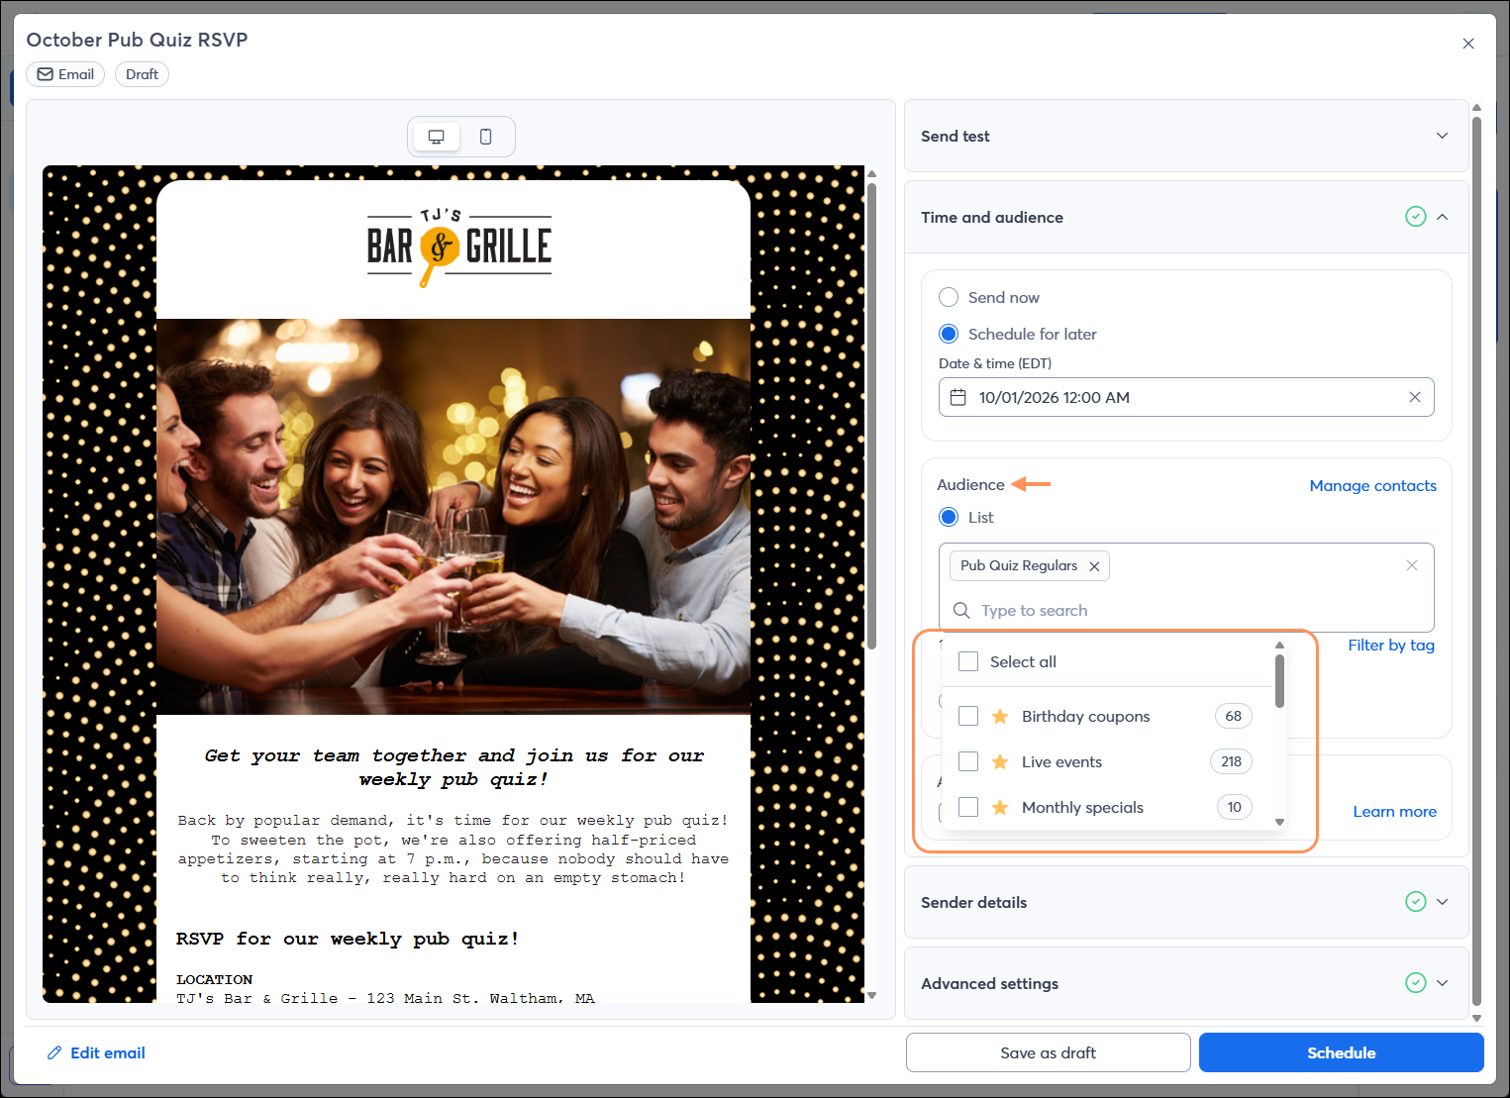Open Manage contacts

[1372, 485]
